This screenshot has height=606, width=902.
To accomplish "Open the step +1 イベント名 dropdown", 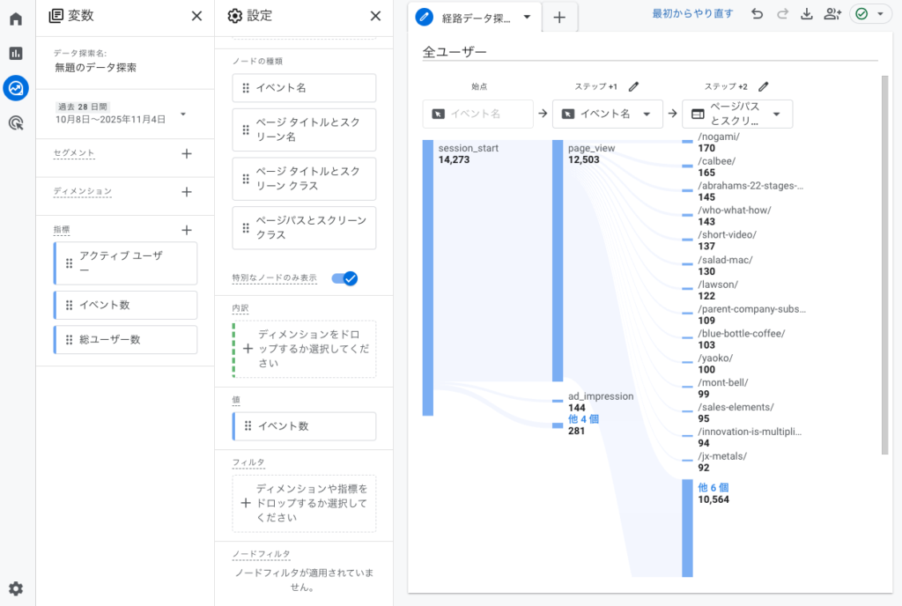I will (x=607, y=114).
